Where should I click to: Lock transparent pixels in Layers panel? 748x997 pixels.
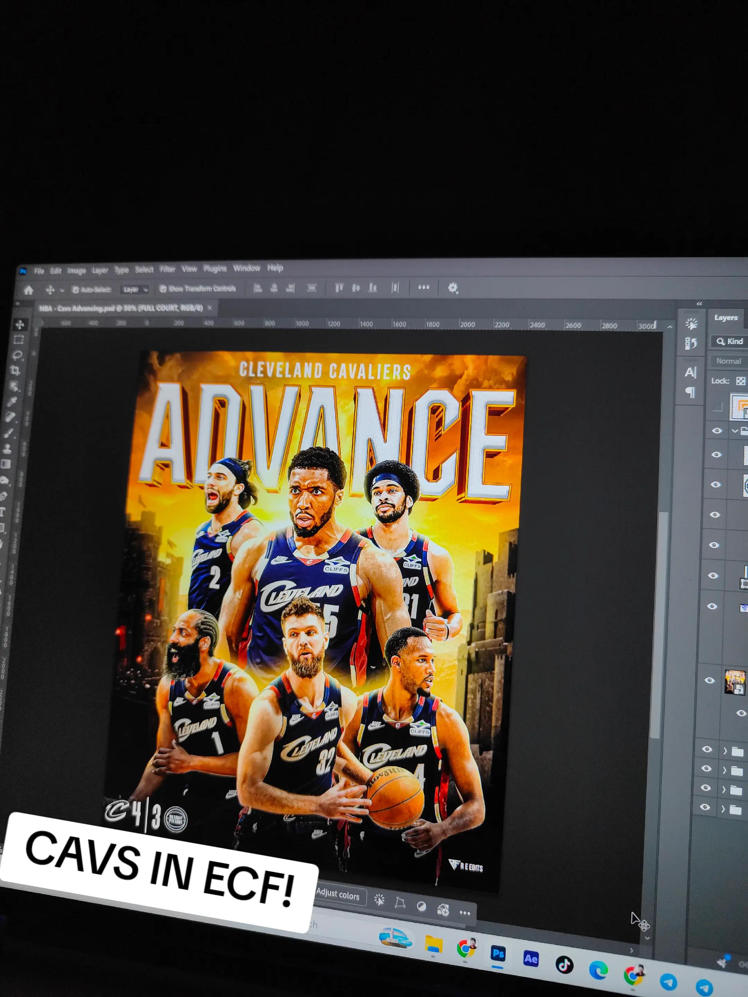pyautogui.click(x=740, y=381)
